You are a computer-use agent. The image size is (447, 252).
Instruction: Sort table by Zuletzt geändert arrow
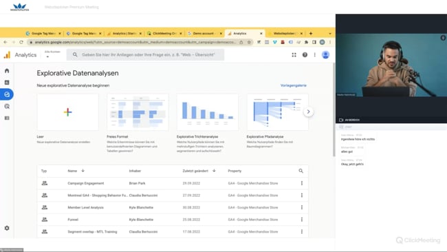tap(214, 171)
